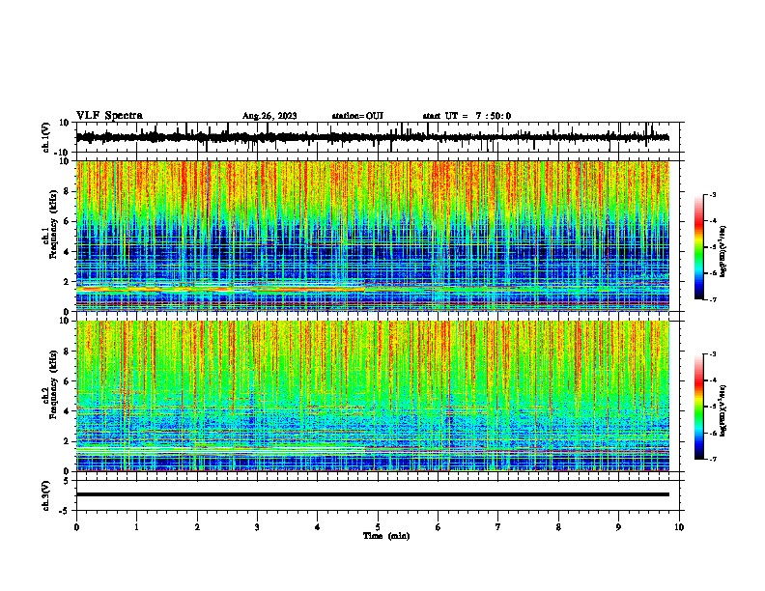Click time axis tick label "4"

coord(318,527)
